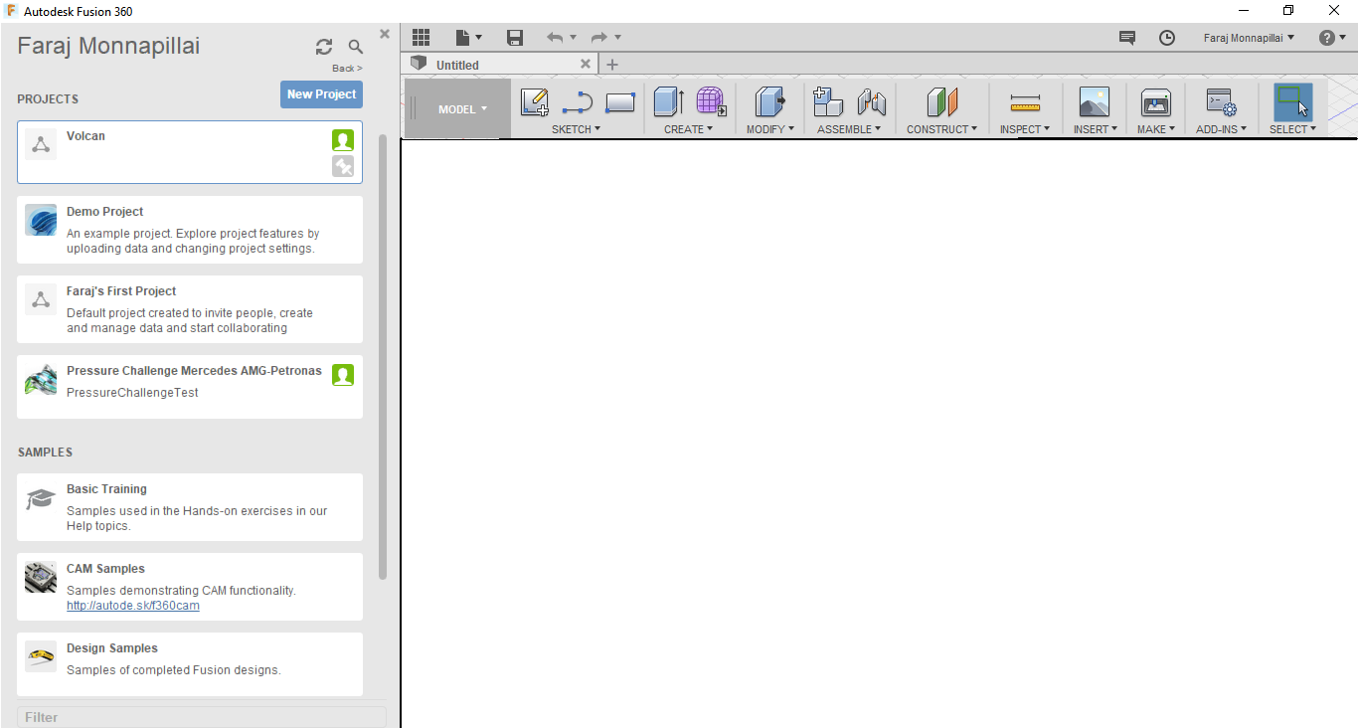This screenshot has height=728, width=1358.
Task: Close the data panel
Action: (x=385, y=34)
